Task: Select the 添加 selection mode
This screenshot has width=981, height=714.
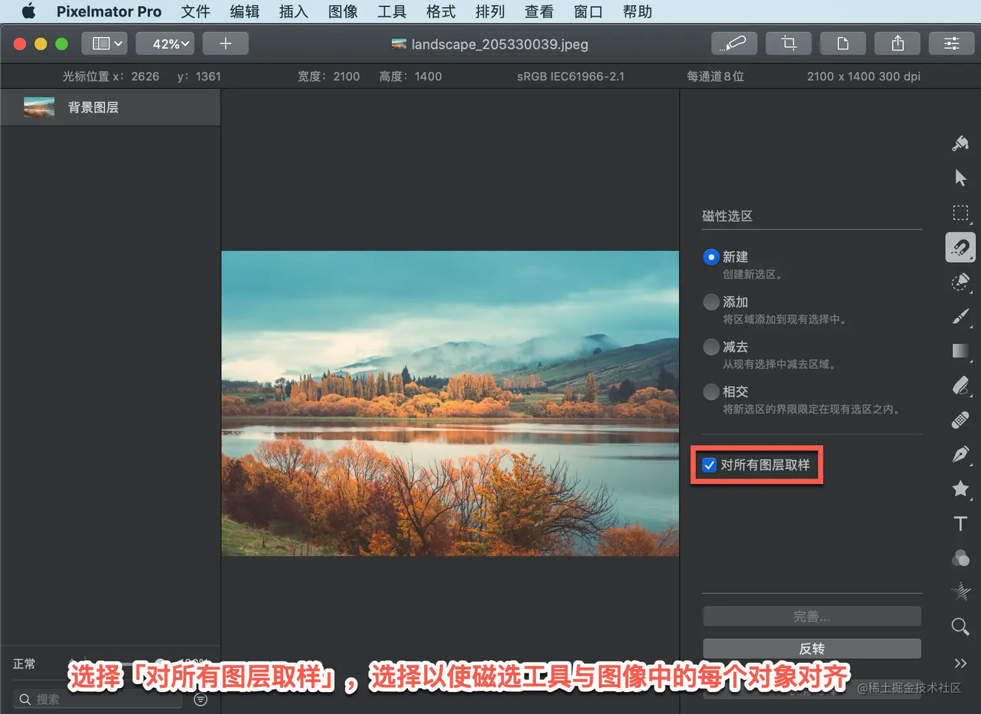Action: pos(711,302)
